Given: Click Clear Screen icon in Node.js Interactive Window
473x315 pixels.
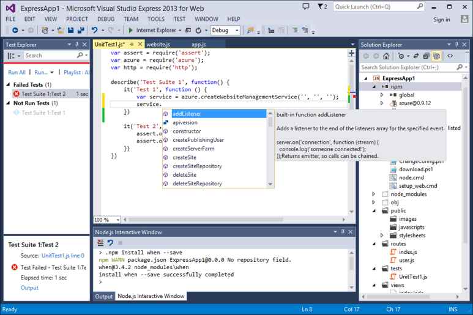Looking at the screenshot, I should point(100,243).
